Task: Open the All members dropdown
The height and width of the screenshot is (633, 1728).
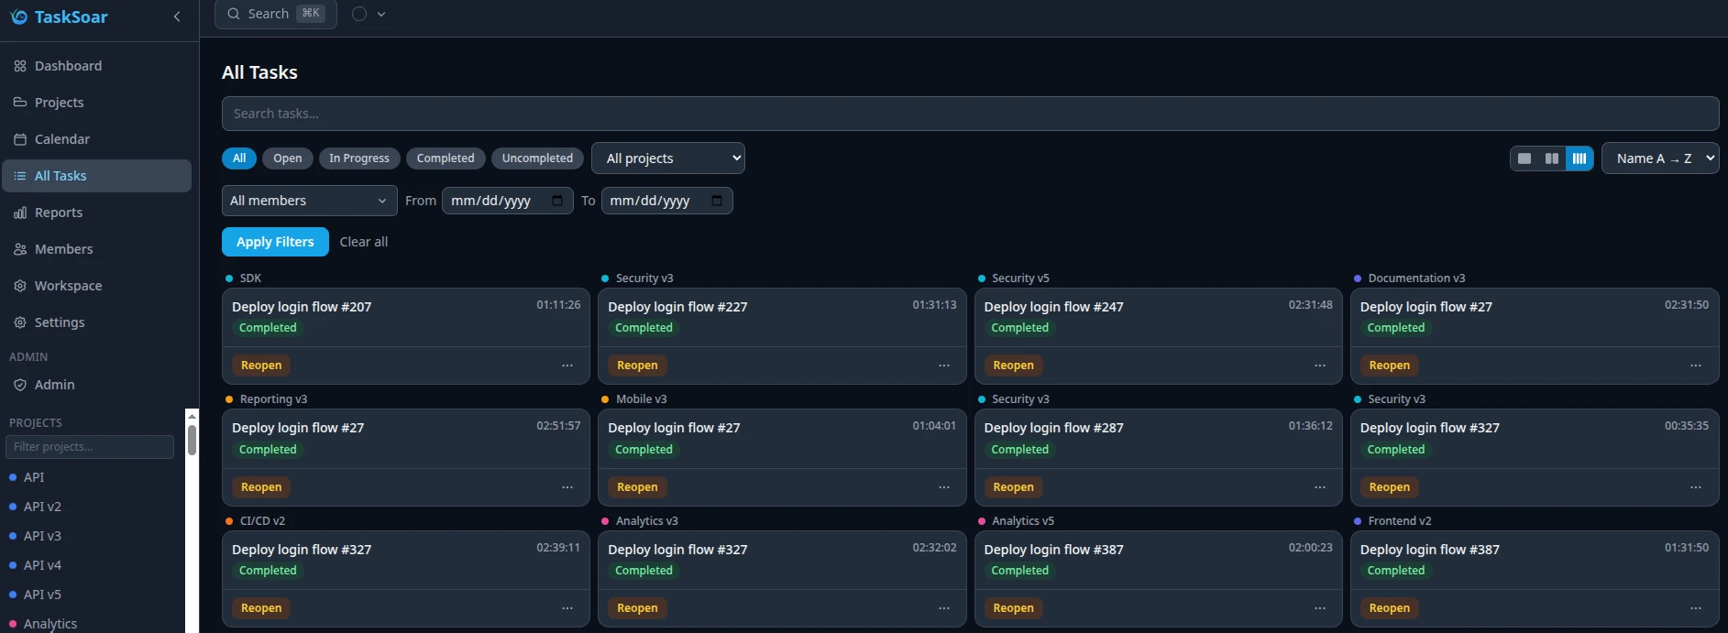Action: 310,201
